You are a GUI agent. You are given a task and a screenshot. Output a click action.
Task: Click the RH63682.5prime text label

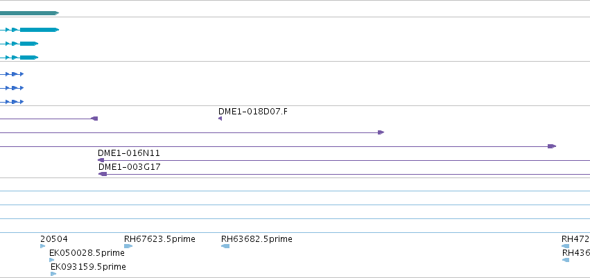pyautogui.click(x=257, y=239)
